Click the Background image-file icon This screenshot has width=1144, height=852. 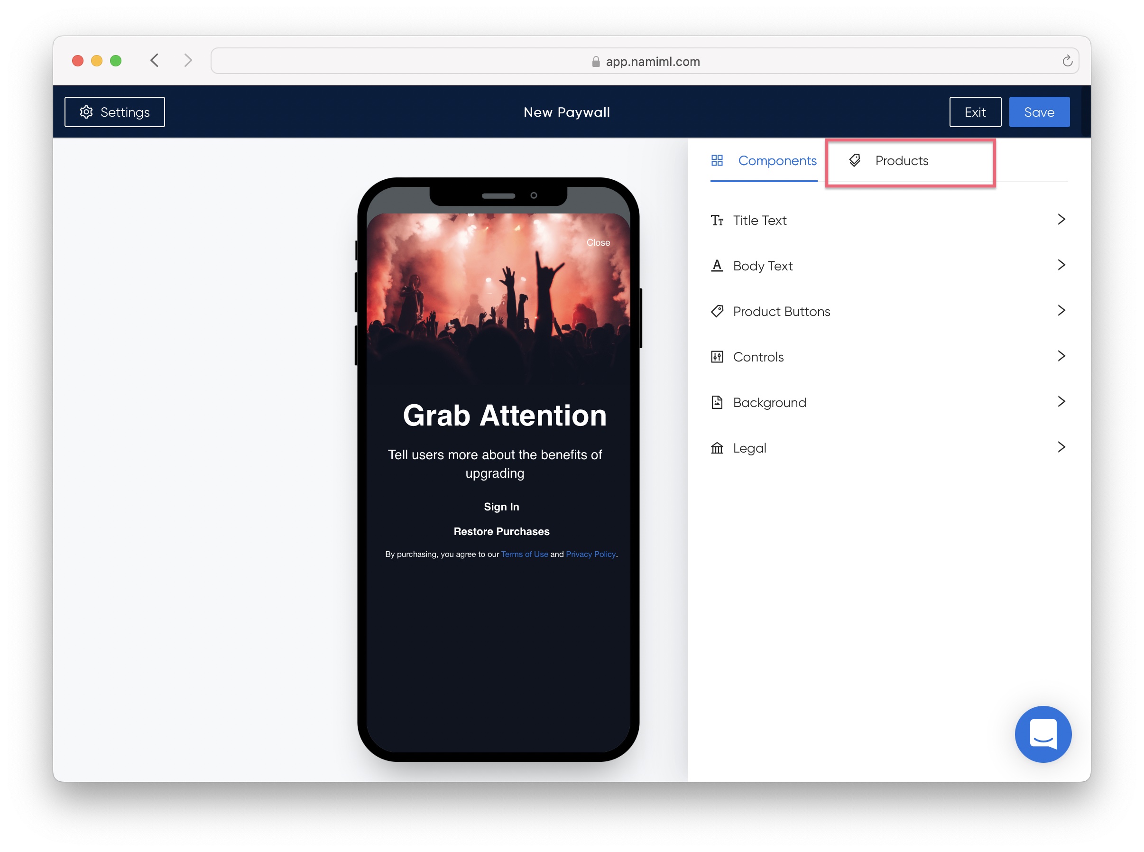point(717,402)
